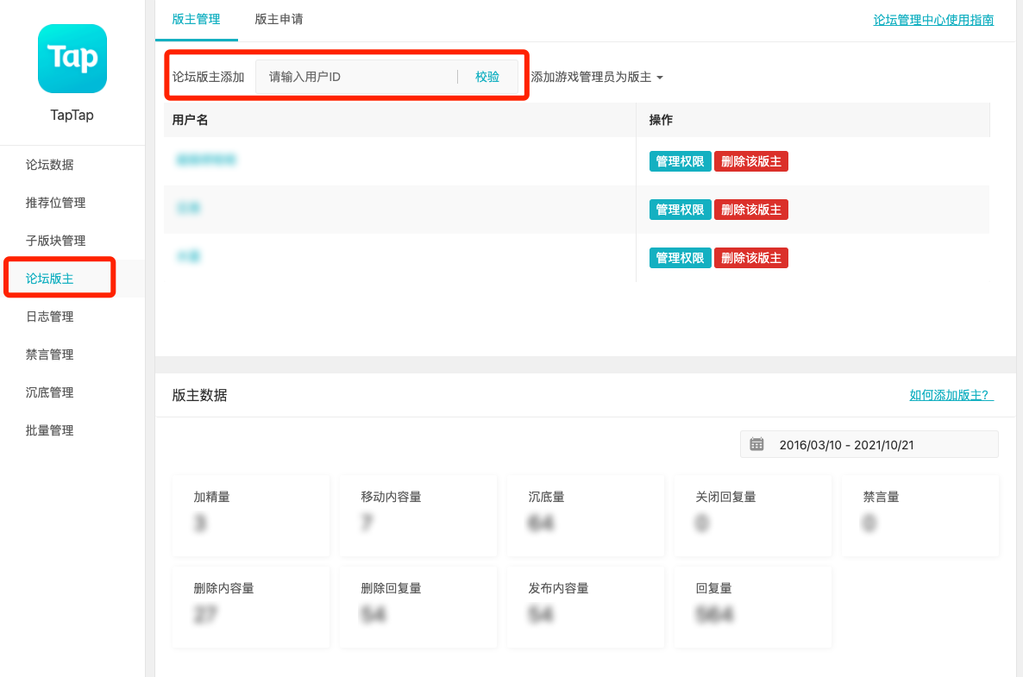Go to 论坛数据 in sidebar
The width and height of the screenshot is (1023, 677).
(50, 165)
